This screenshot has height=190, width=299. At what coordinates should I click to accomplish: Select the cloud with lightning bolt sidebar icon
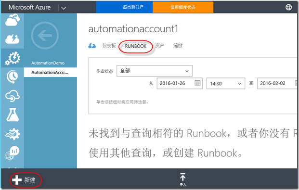[13, 39]
